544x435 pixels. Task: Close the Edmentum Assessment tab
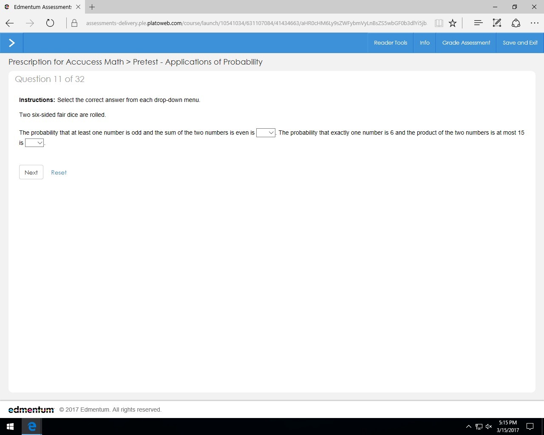(x=78, y=7)
